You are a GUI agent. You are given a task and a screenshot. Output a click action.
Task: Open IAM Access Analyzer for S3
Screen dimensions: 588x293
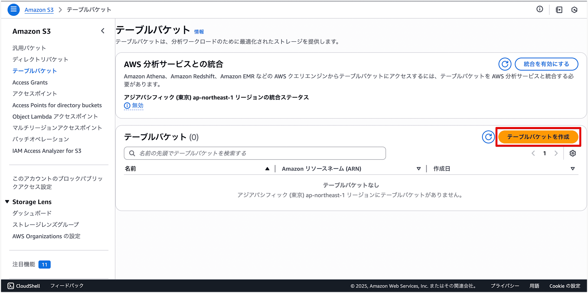(x=47, y=151)
